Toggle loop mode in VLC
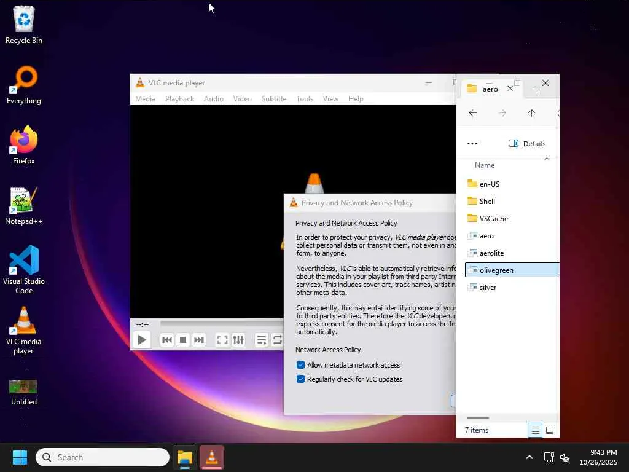The image size is (629, 472). click(x=277, y=340)
